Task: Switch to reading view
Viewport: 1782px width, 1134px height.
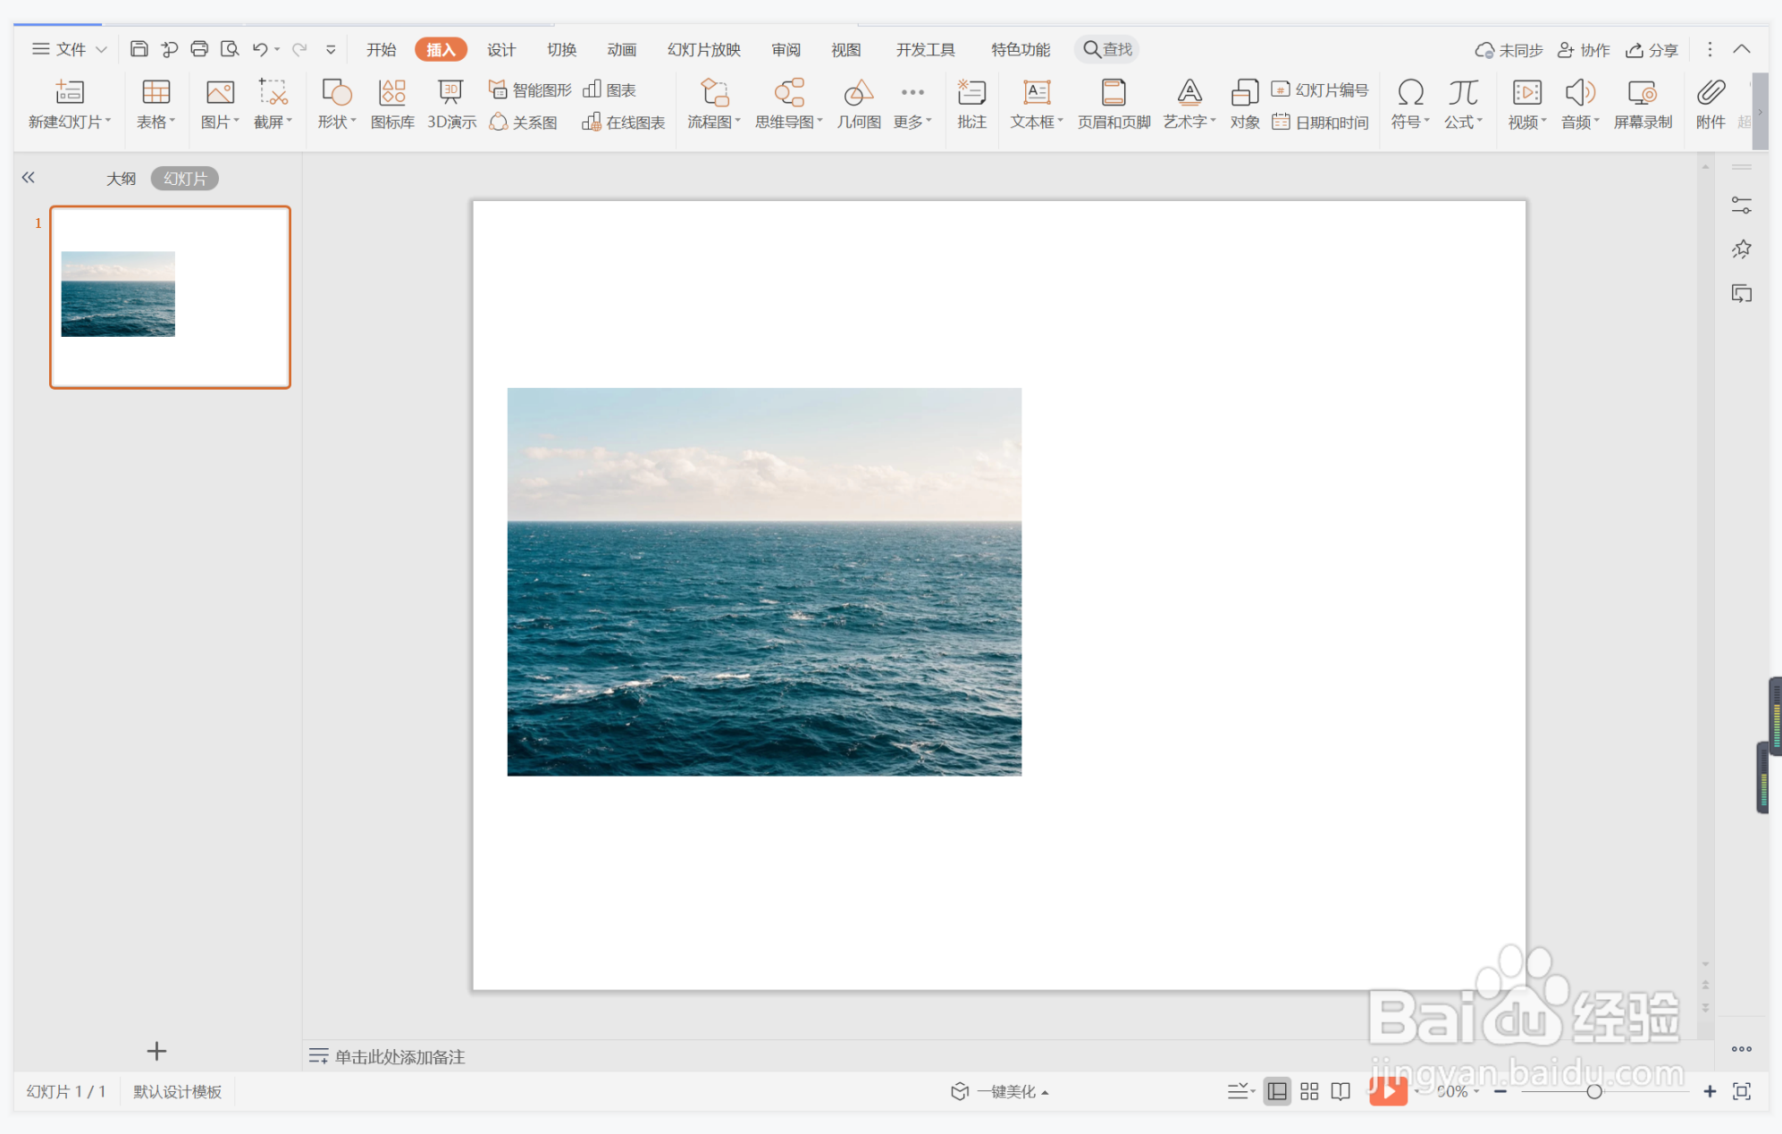Action: click(1341, 1091)
